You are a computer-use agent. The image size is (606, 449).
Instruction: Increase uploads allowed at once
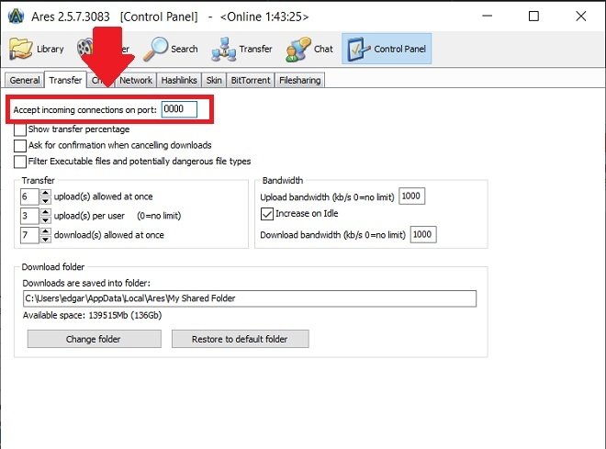[x=46, y=193]
